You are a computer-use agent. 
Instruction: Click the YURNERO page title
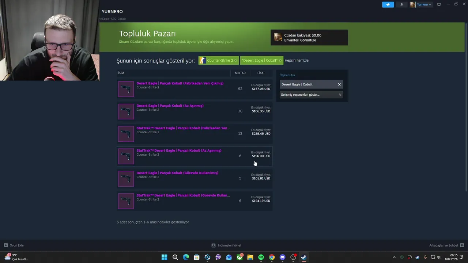112,12
